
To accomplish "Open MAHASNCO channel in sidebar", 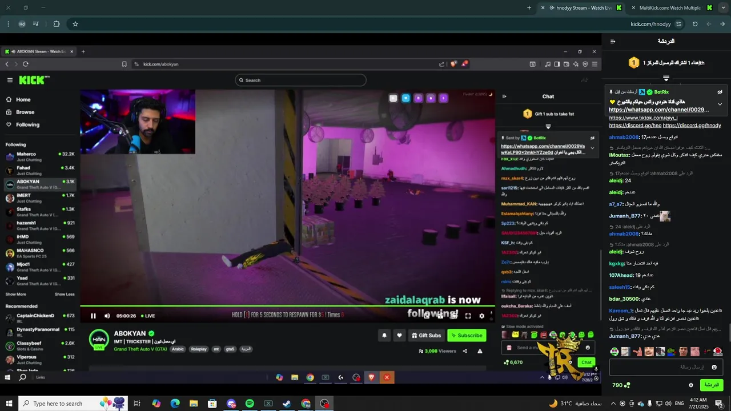I will coord(40,253).
